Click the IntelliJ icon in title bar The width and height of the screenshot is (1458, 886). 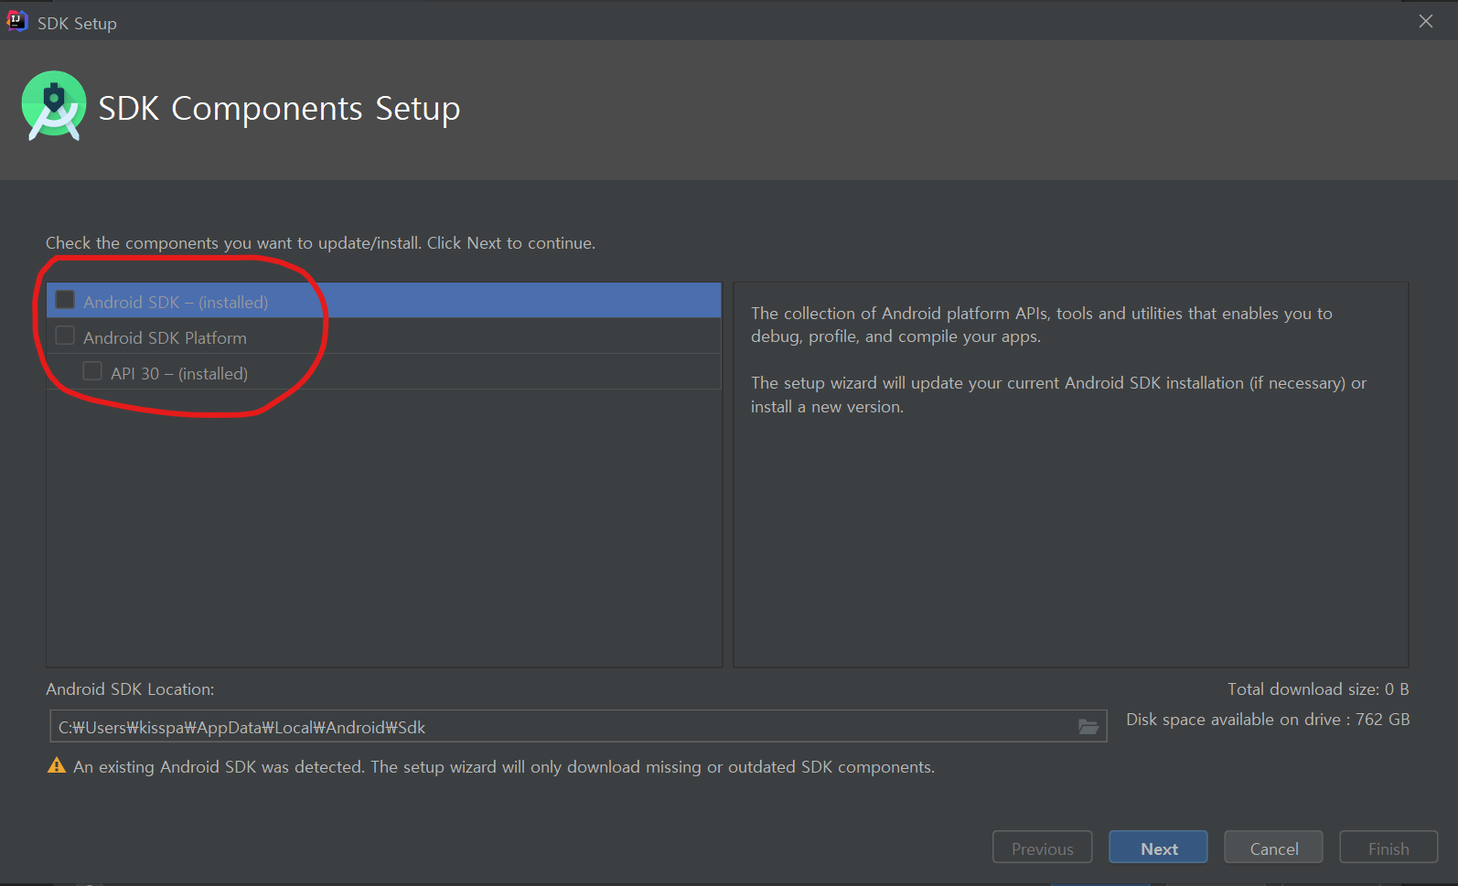[x=17, y=21]
